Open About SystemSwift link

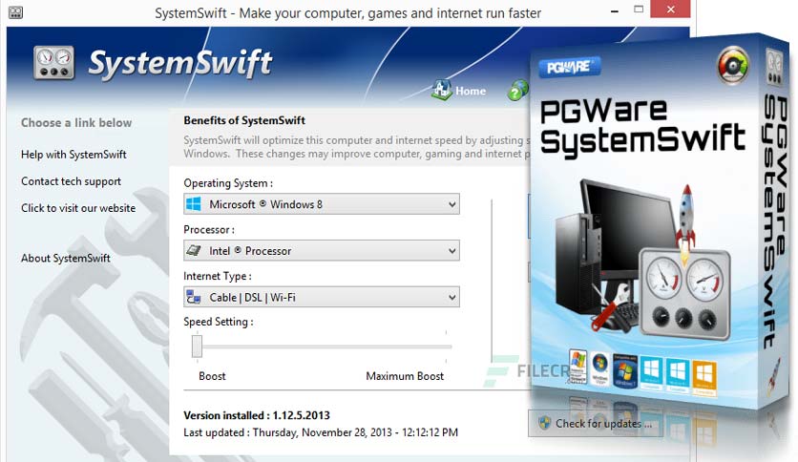[66, 258]
